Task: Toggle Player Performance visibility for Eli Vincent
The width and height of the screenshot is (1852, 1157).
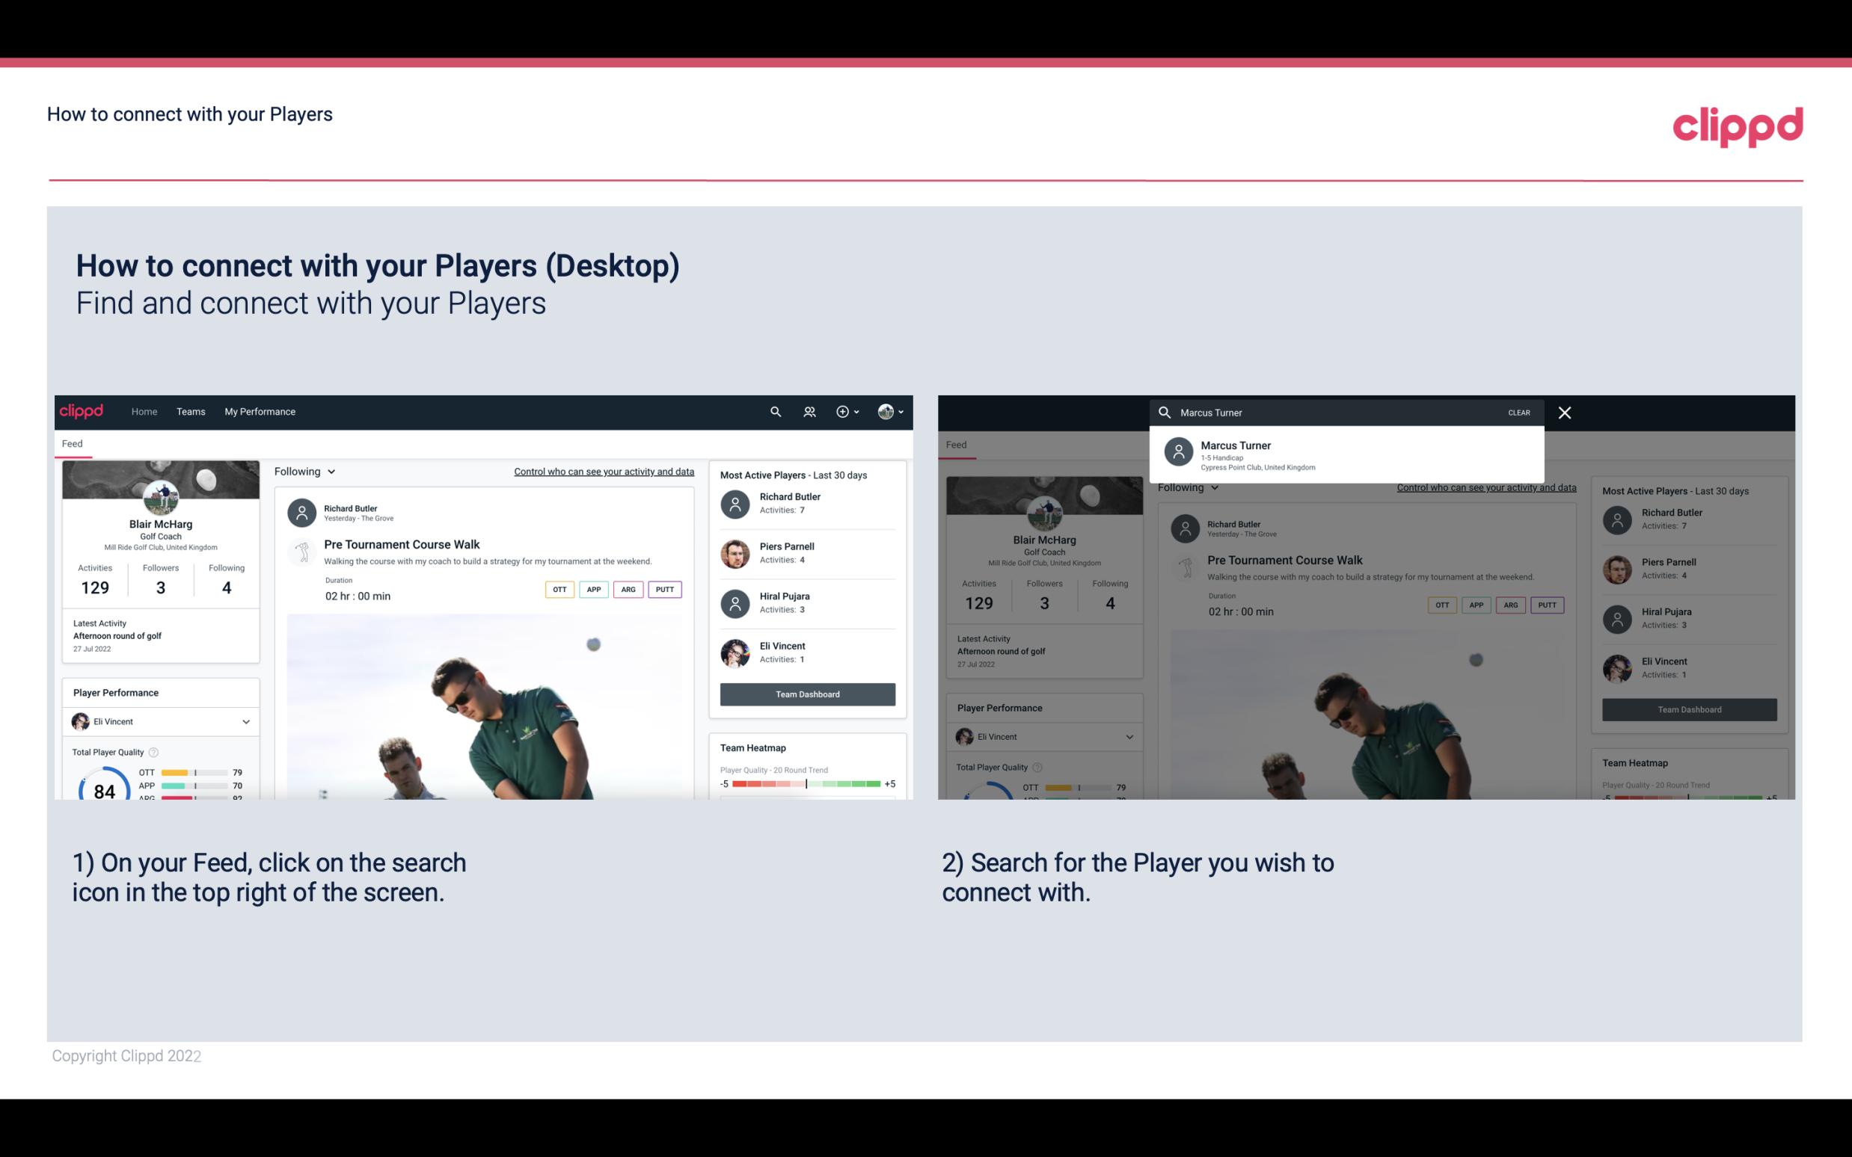Action: point(245,720)
